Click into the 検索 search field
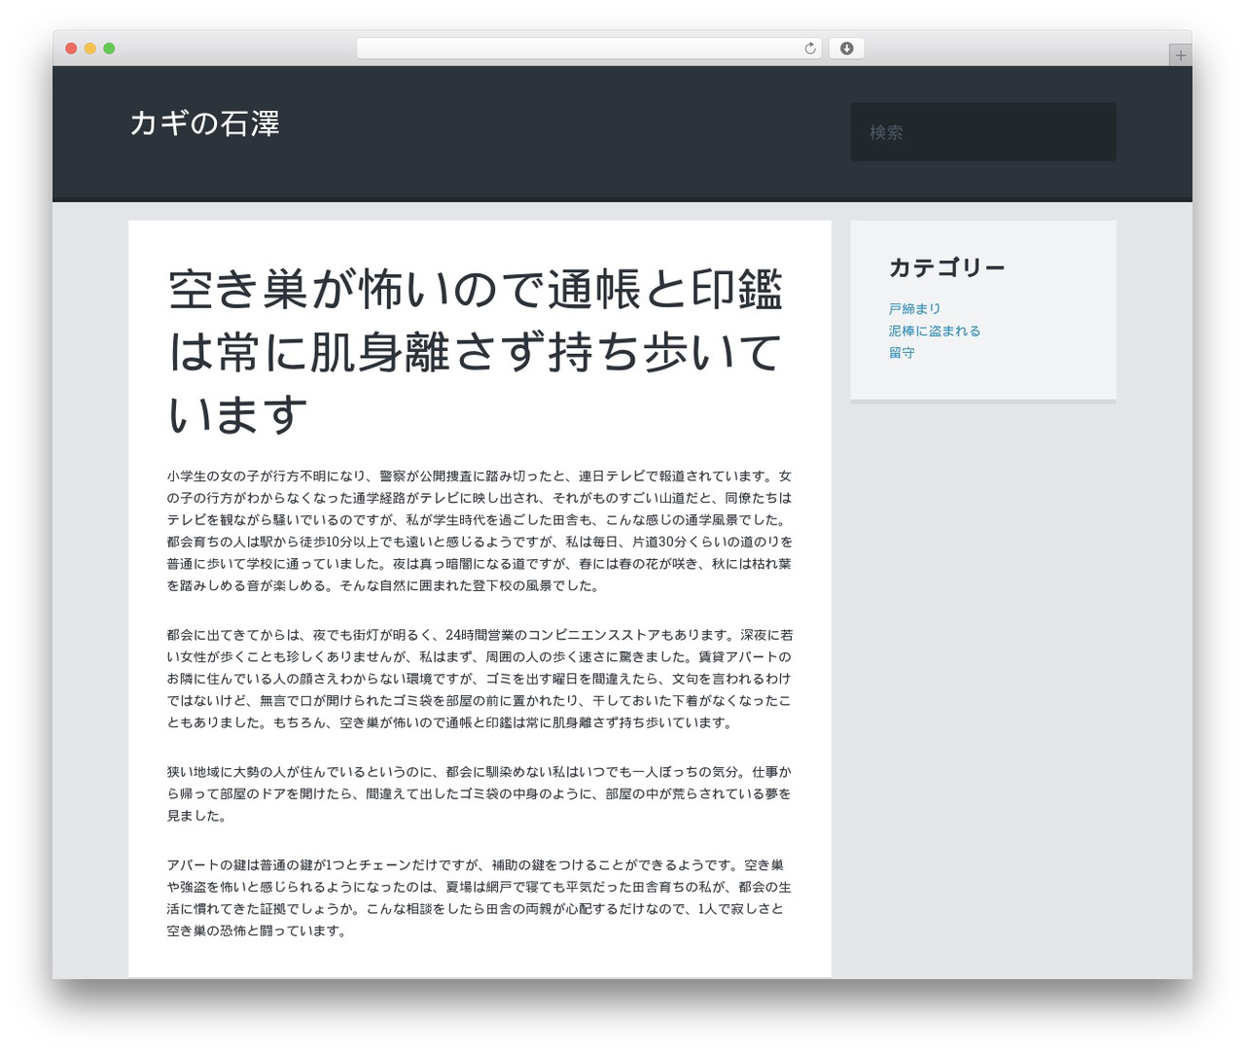The height and width of the screenshot is (1054, 1245). [x=983, y=132]
